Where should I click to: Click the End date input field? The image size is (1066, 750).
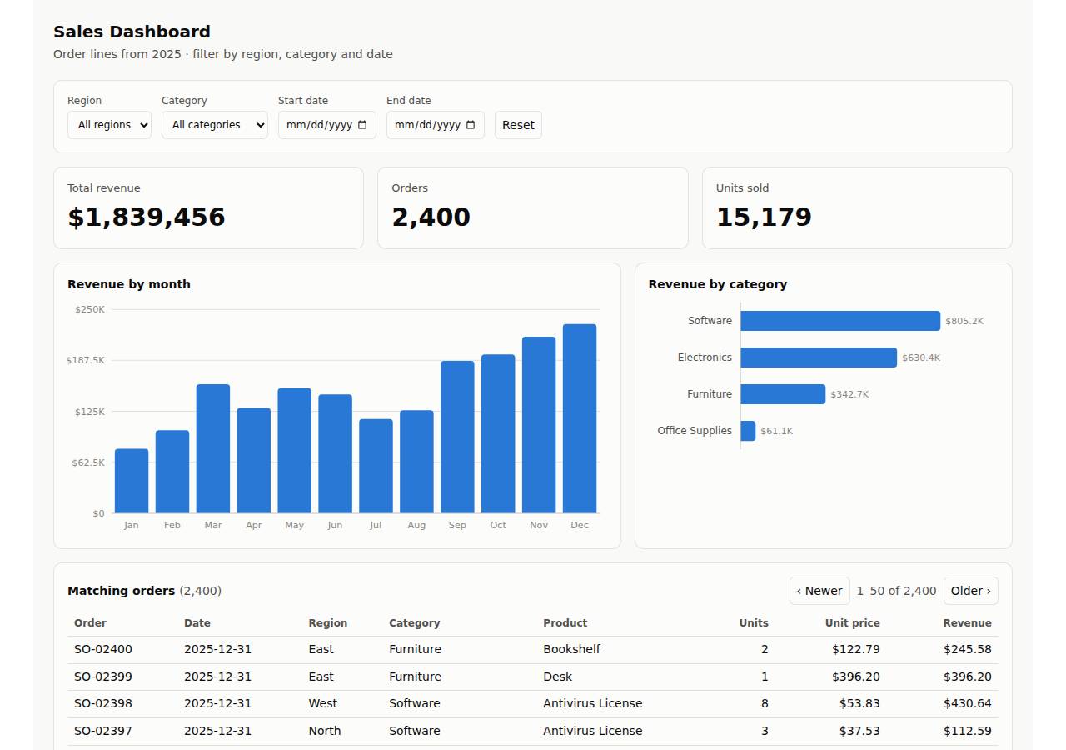(436, 125)
